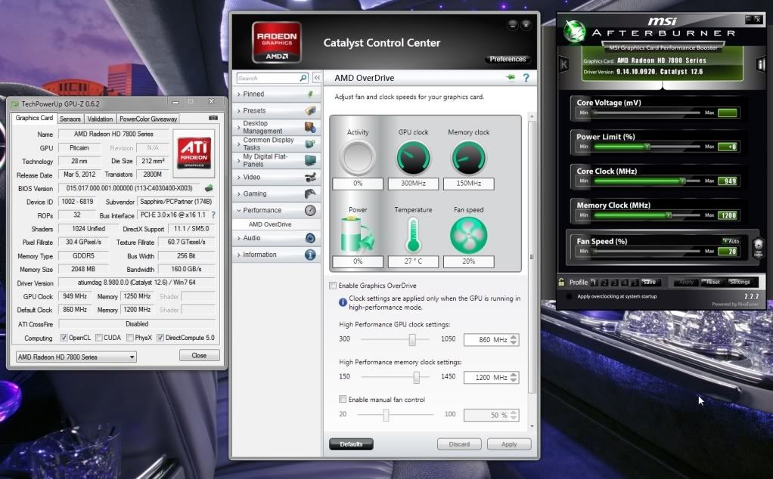Image resolution: width=773 pixels, height=479 pixels.
Task: Click the Memory clock gauge dial
Action: point(468,158)
